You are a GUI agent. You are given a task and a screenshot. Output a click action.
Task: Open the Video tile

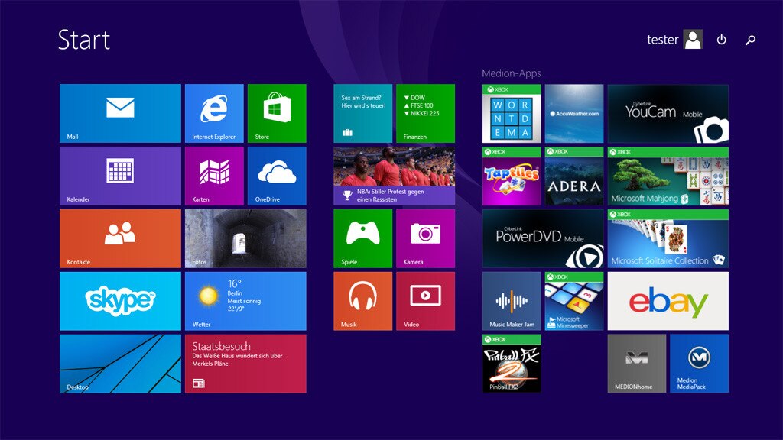[x=425, y=301]
